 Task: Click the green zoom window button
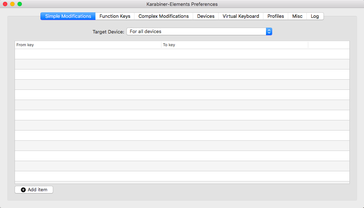click(20, 4)
